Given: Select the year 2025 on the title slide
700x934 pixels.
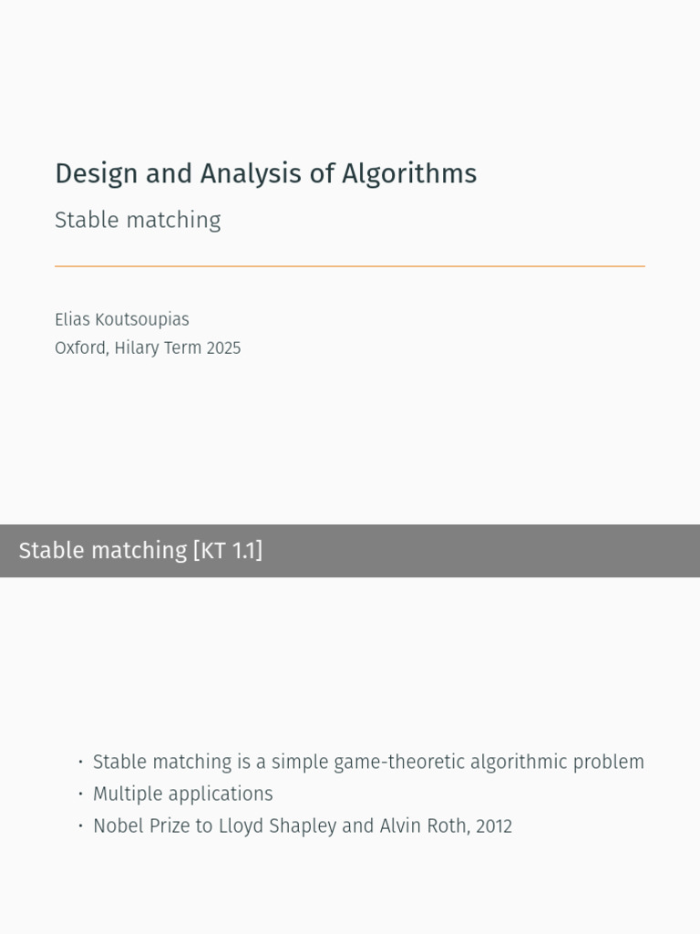Looking at the screenshot, I should [x=224, y=348].
